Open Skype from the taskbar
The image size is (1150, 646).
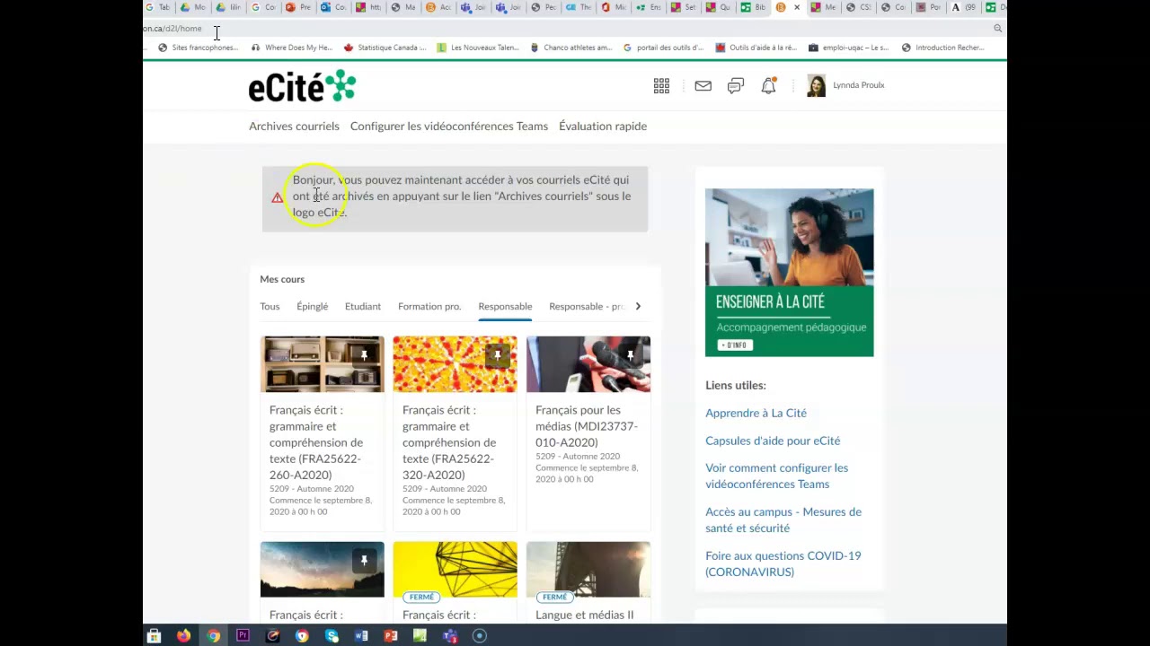(332, 636)
